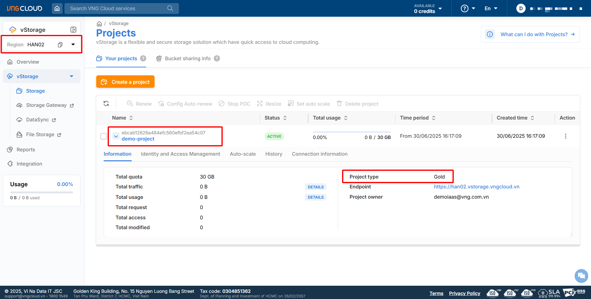Click the refresh projects list icon
Image resolution: width=591 pixels, height=299 pixels.
pyautogui.click(x=106, y=103)
